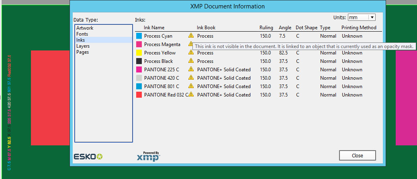Click the Powered By XMP logo
Viewport: 417px width, 179px height.
coord(148,157)
